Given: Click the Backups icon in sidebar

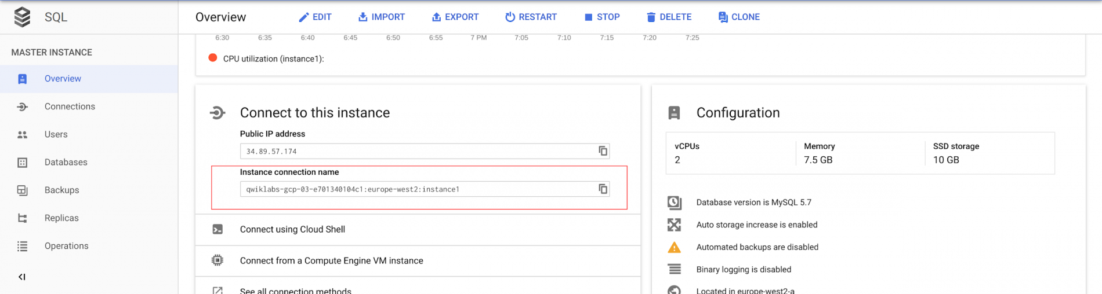Looking at the screenshot, I should click(22, 190).
